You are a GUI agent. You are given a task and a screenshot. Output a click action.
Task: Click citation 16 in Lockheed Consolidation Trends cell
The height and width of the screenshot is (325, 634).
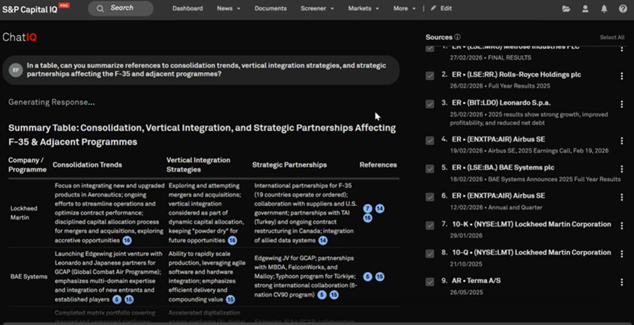(x=127, y=241)
